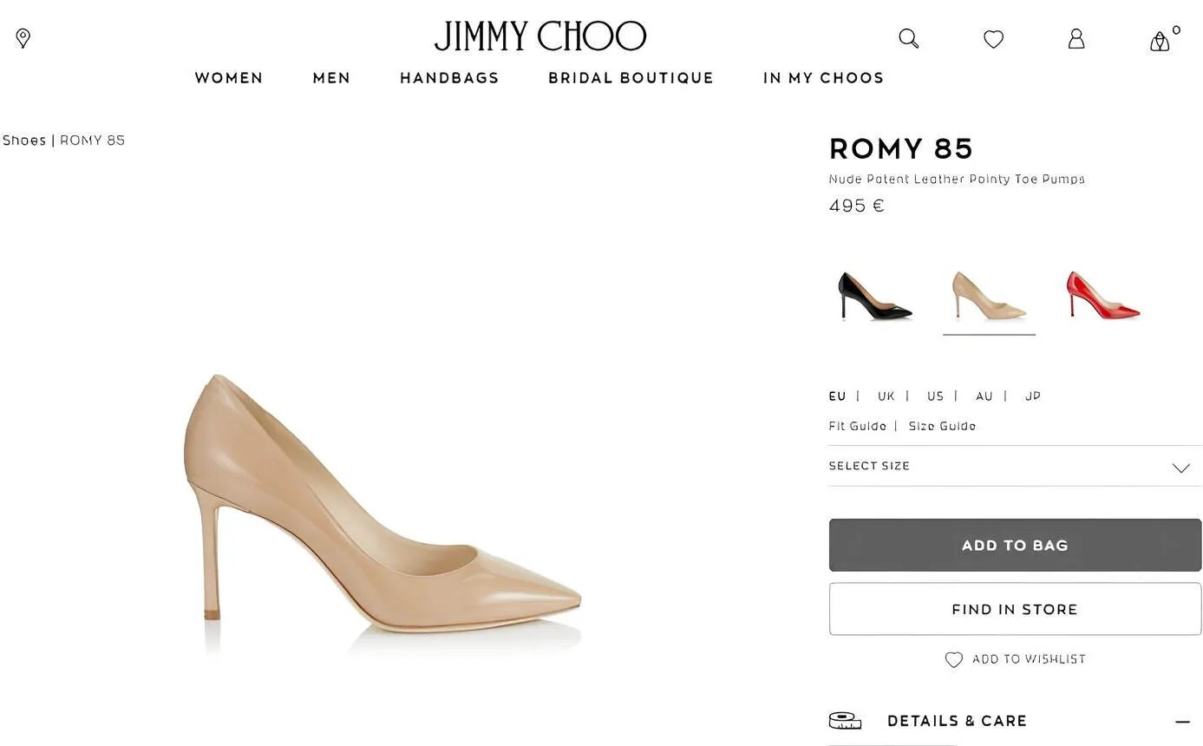Click the search magnifier icon
1203x746 pixels.
pos(908,38)
